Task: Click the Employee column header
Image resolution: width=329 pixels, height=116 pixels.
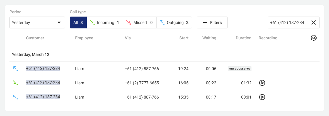Action: point(84,38)
